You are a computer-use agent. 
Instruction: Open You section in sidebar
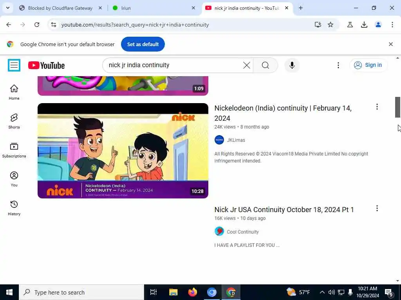[14, 179]
